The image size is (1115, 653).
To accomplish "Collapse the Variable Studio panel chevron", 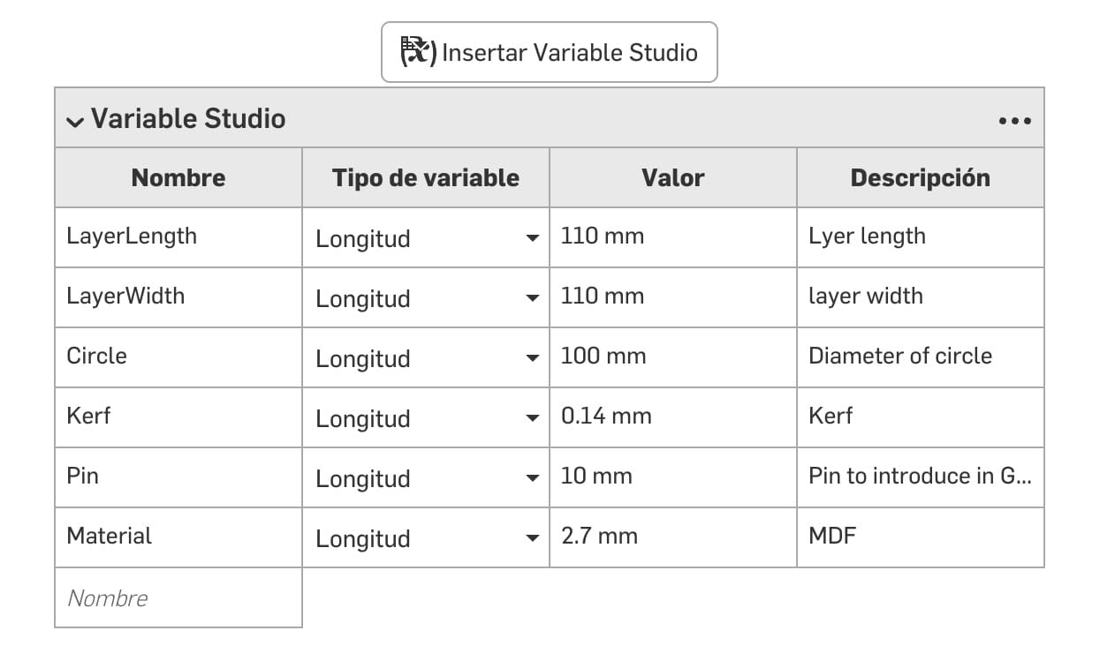I will pos(75,121).
